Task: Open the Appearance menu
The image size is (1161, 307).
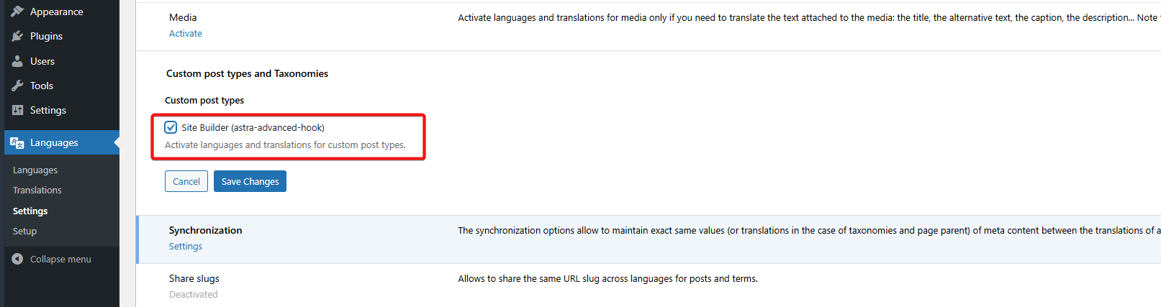Action: (x=56, y=12)
